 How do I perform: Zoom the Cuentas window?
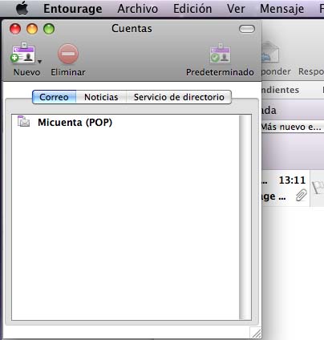tap(49, 29)
